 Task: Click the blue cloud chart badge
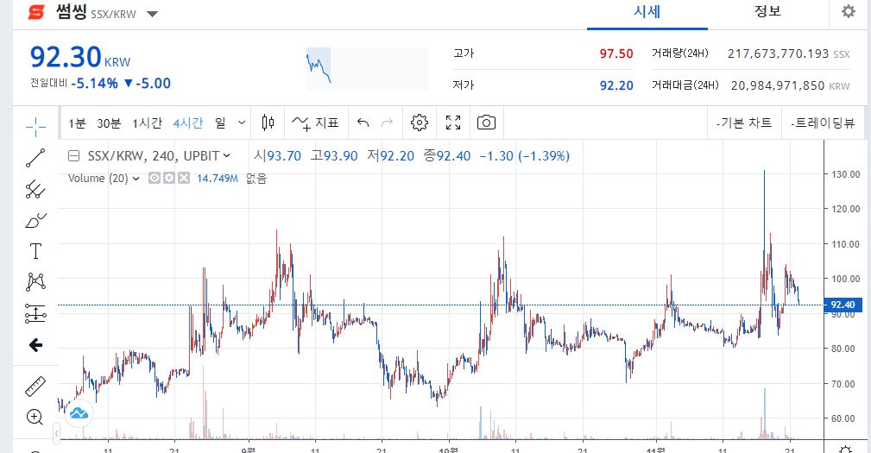pyautogui.click(x=79, y=413)
